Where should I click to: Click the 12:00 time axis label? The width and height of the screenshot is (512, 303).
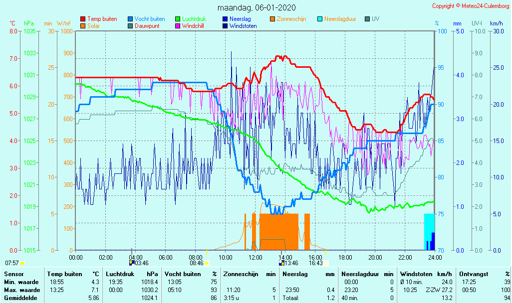point(255,258)
